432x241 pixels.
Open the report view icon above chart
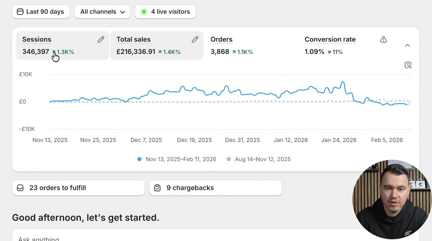(x=408, y=65)
